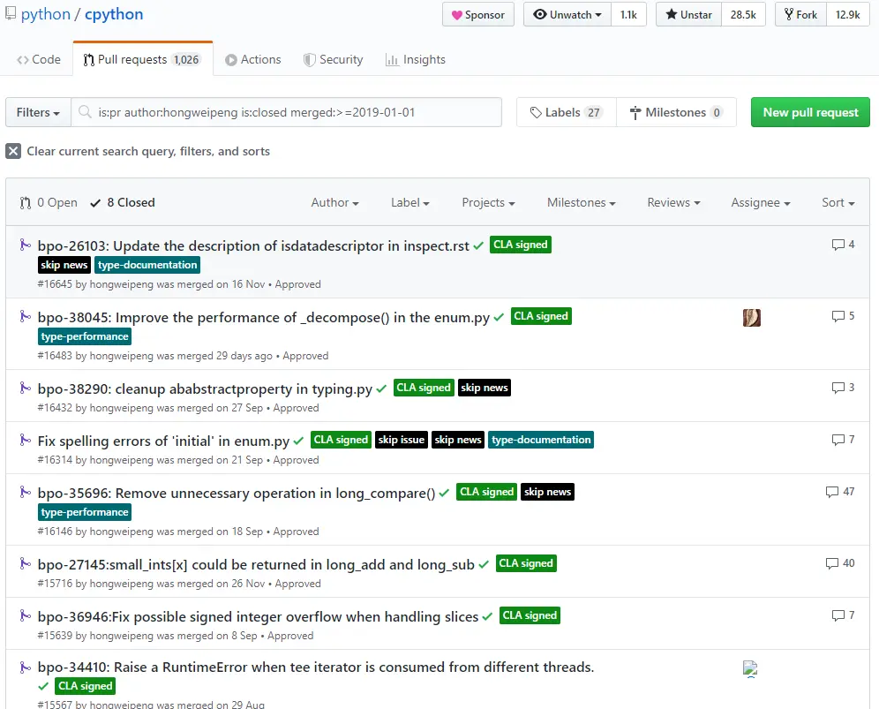Open the Unwatch dropdown
The image size is (879, 709).
pos(567,15)
